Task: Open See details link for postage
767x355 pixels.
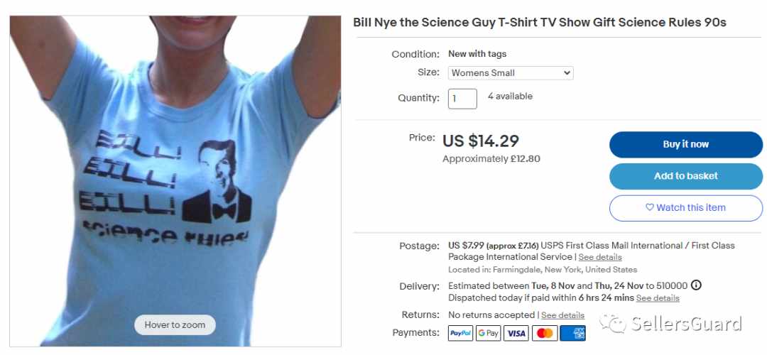Action: click(x=599, y=257)
